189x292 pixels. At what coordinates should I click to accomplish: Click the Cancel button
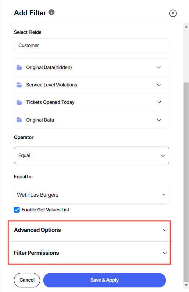[x=27, y=280]
